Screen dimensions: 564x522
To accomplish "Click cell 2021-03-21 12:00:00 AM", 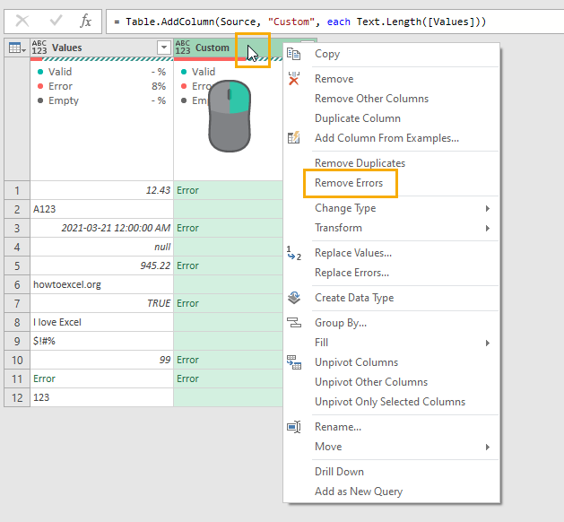I will point(102,228).
